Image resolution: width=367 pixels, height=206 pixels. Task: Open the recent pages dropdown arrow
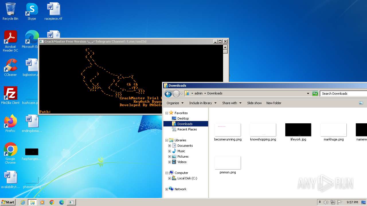[181, 94]
